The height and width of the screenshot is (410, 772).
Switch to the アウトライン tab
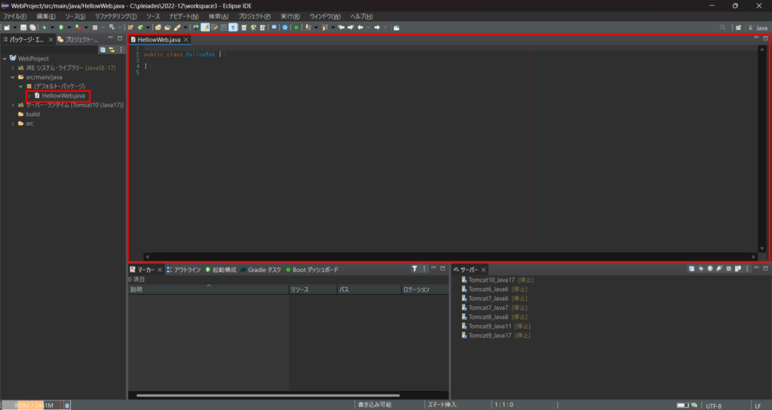[187, 270]
